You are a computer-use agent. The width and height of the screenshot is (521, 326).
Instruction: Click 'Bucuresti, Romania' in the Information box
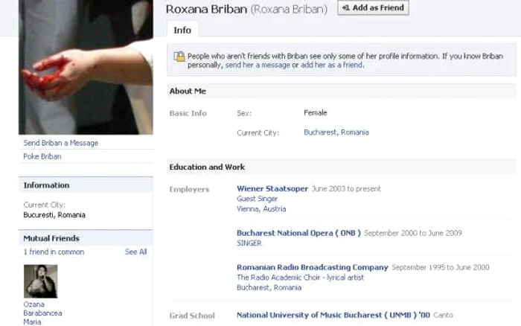pyautogui.click(x=54, y=215)
